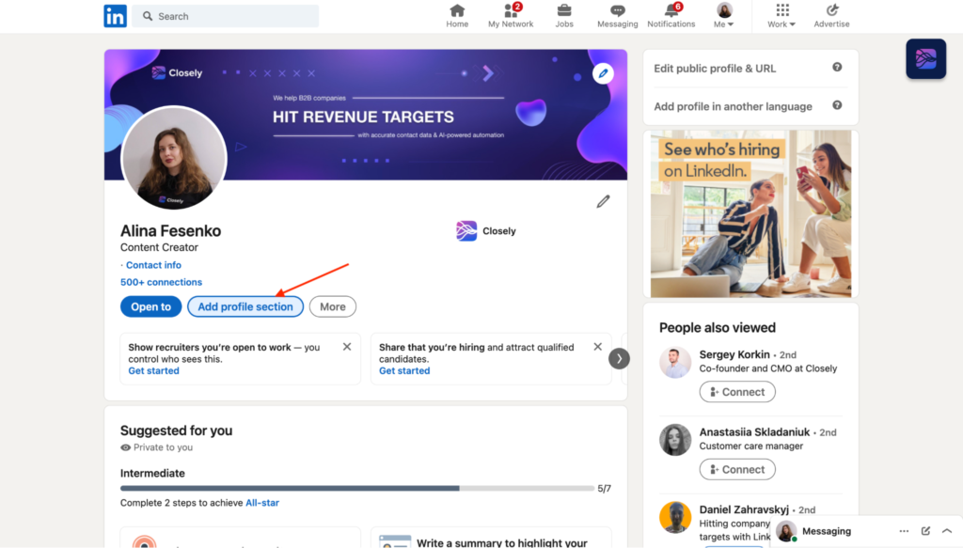Edit the intro section with the pencil icon
963x548 pixels.
tap(603, 201)
